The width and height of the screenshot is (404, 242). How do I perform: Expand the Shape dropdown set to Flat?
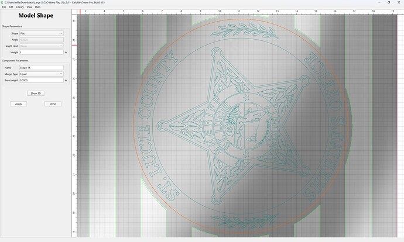pyautogui.click(x=41, y=33)
